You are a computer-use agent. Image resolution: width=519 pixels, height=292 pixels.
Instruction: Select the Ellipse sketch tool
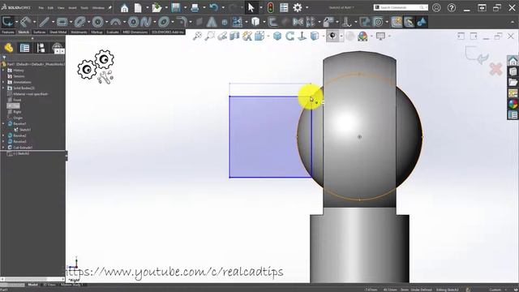point(164,22)
